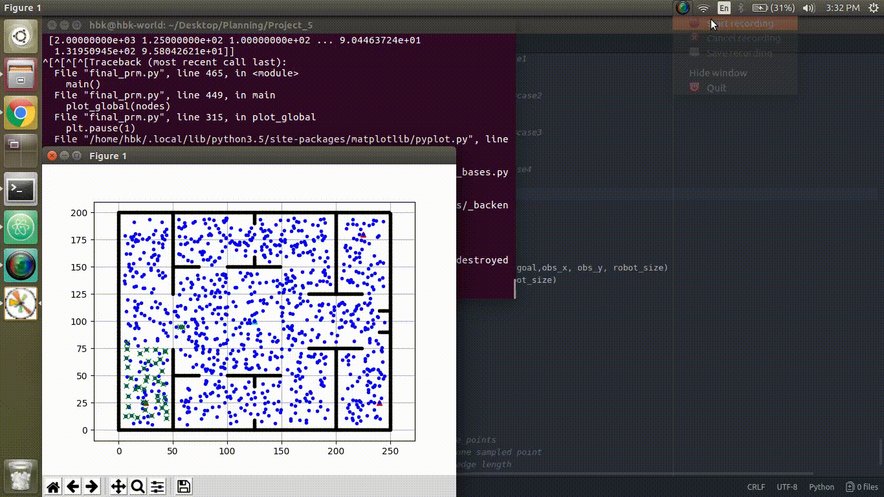Go back to the previous plot view

72,487
